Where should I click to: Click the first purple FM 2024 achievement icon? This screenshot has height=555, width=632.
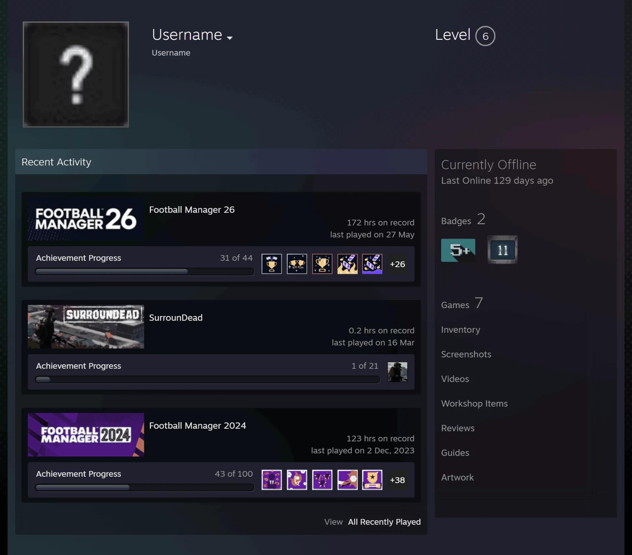pos(272,480)
